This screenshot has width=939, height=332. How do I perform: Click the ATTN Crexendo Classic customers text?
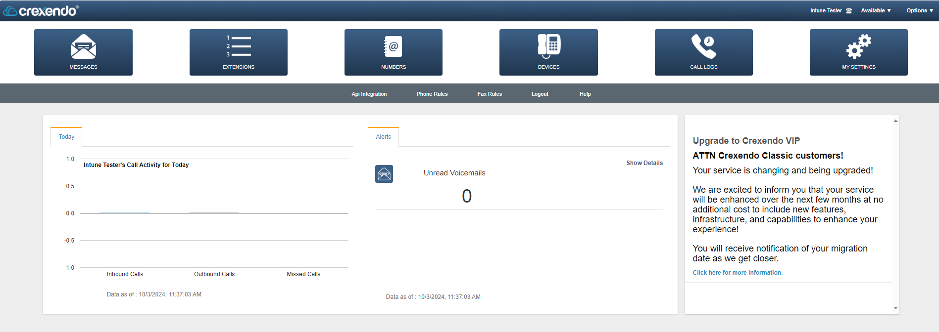click(768, 156)
